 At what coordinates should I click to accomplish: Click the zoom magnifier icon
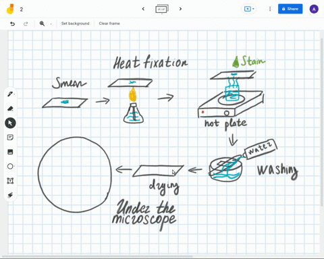click(x=42, y=24)
